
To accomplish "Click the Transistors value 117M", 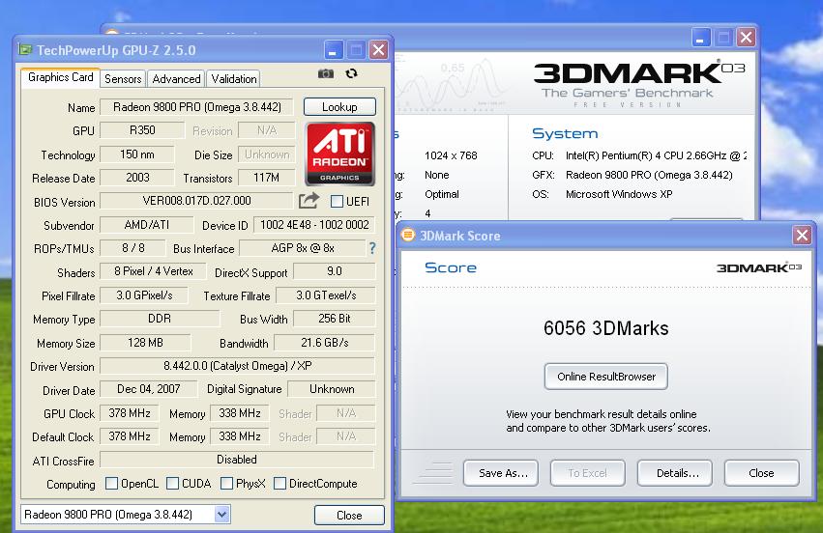I will tap(267, 178).
